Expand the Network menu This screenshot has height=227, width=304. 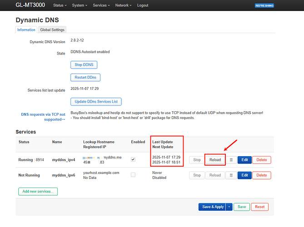123,5
